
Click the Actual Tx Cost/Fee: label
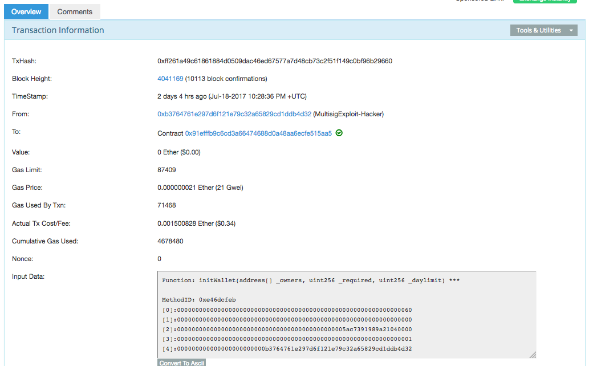(41, 223)
